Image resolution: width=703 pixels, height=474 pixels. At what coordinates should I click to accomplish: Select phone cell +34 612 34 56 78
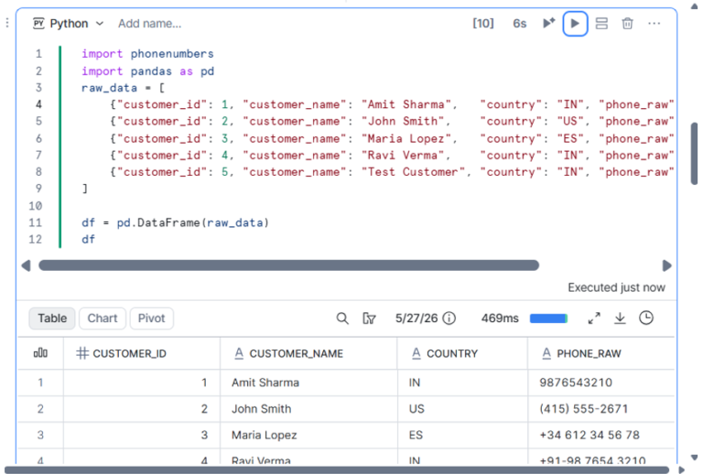coord(600,435)
